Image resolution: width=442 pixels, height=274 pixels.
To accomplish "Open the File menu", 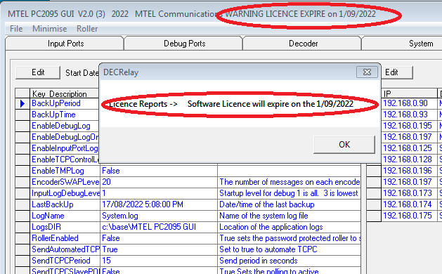I will [16, 29].
